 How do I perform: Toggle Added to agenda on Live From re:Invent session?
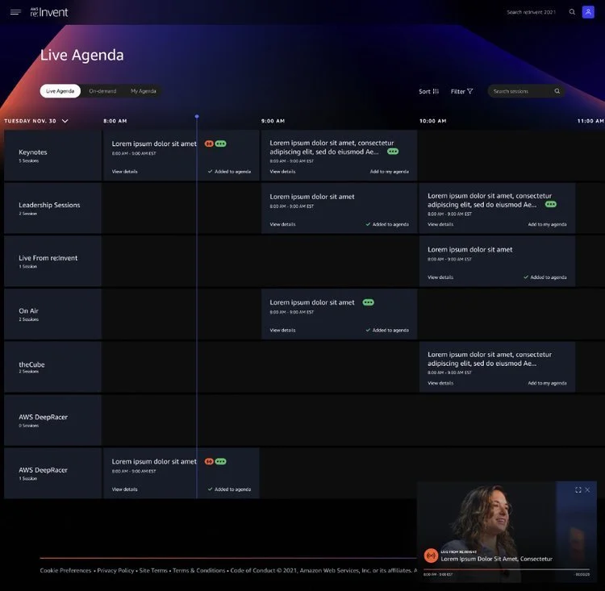[x=544, y=277]
